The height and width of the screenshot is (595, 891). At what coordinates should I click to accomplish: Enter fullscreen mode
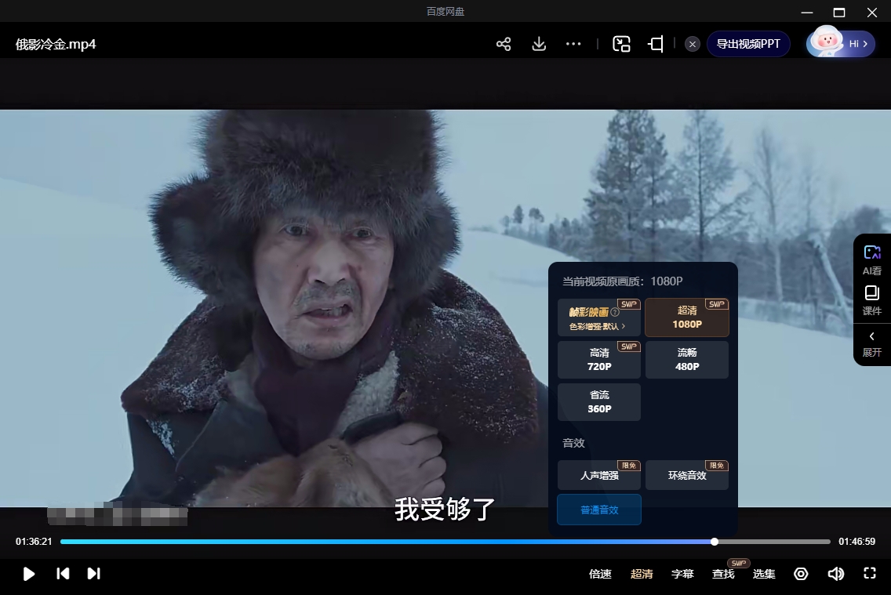[869, 574]
